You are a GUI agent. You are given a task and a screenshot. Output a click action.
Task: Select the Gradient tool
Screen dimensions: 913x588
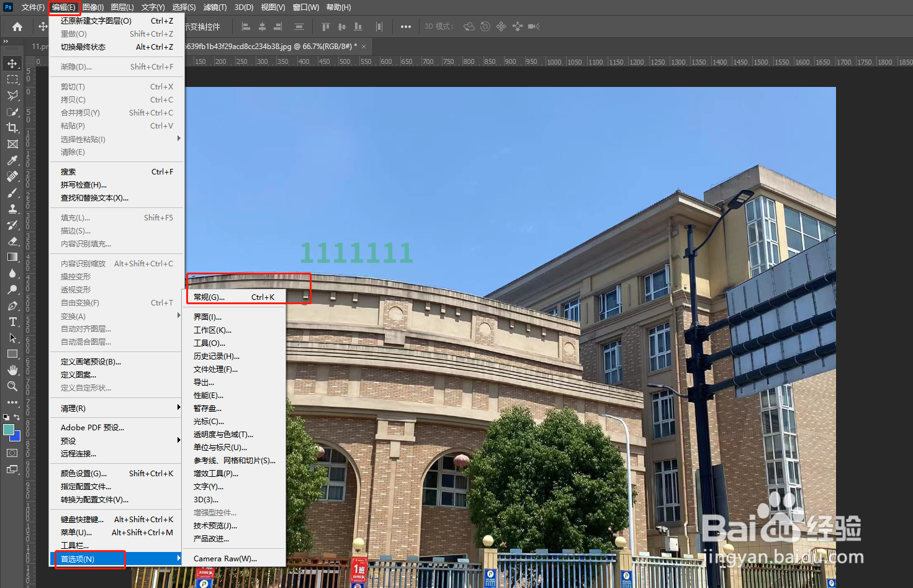12,257
